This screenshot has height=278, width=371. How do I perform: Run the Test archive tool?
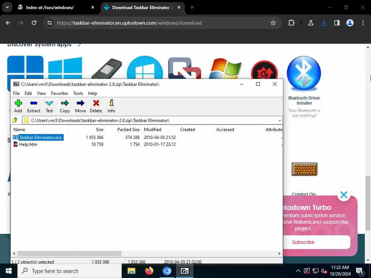[49, 106]
